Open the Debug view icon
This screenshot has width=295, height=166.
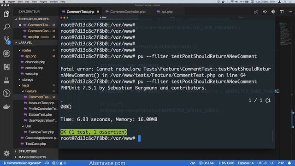(x=6, y=53)
